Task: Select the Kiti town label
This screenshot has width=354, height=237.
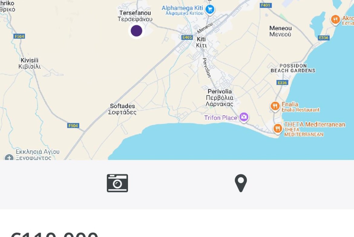Action: point(201,42)
